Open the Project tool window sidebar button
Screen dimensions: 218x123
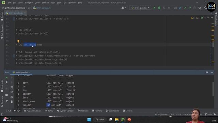click(x=2, y=16)
